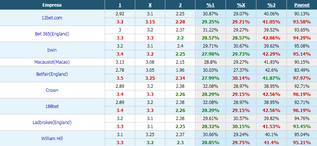Open the bwin bookmaker link
317x146 pixels.
52,50
